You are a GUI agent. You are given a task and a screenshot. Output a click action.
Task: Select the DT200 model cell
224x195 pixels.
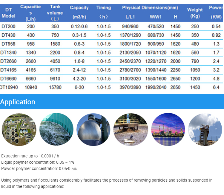(x=8, y=27)
